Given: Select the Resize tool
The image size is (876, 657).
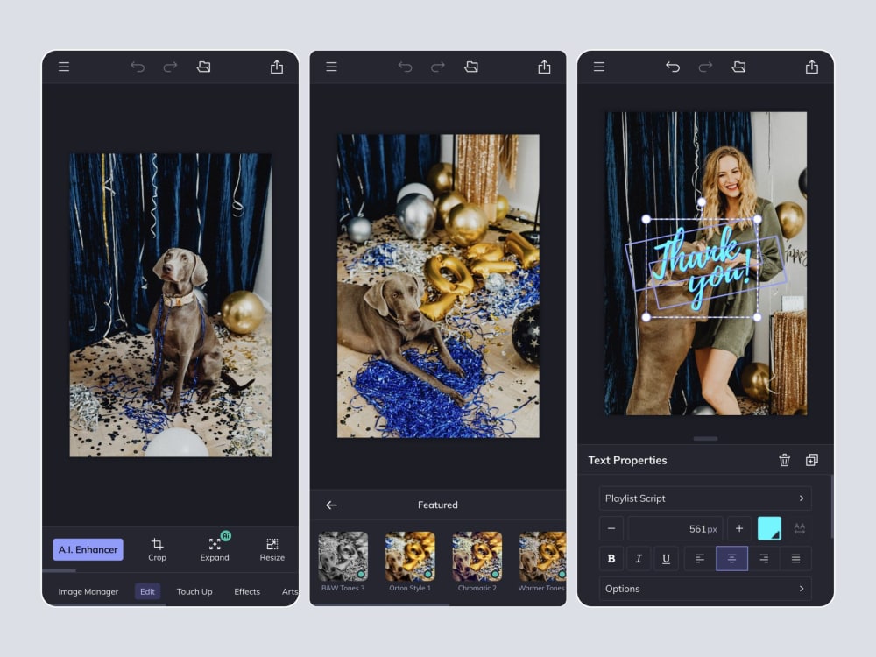Looking at the screenshot, I should tap(272, 549).
